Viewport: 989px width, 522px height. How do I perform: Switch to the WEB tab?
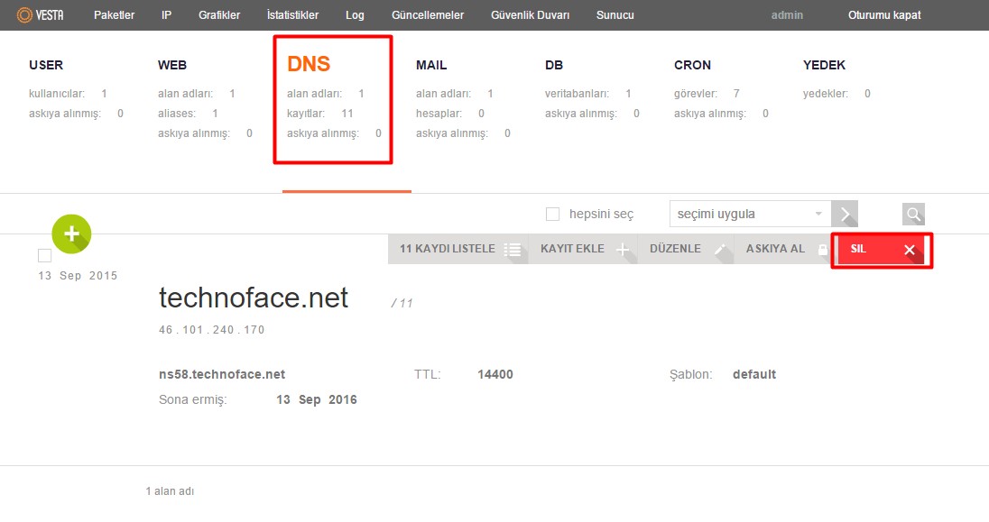coord(172,65)
